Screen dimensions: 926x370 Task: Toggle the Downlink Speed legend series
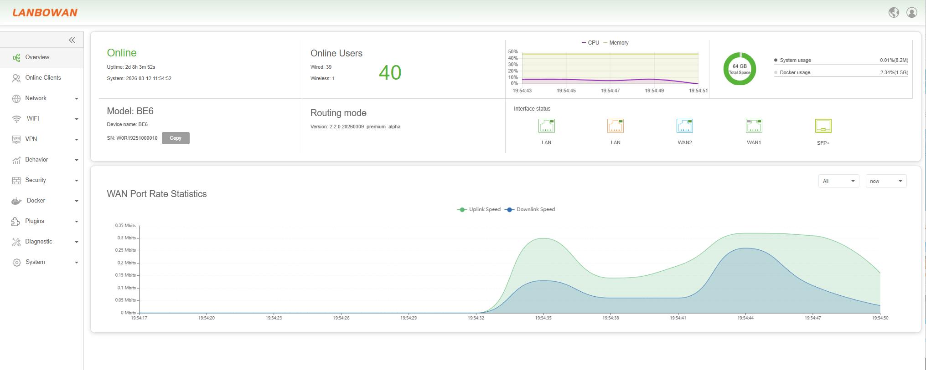(530, 209)
